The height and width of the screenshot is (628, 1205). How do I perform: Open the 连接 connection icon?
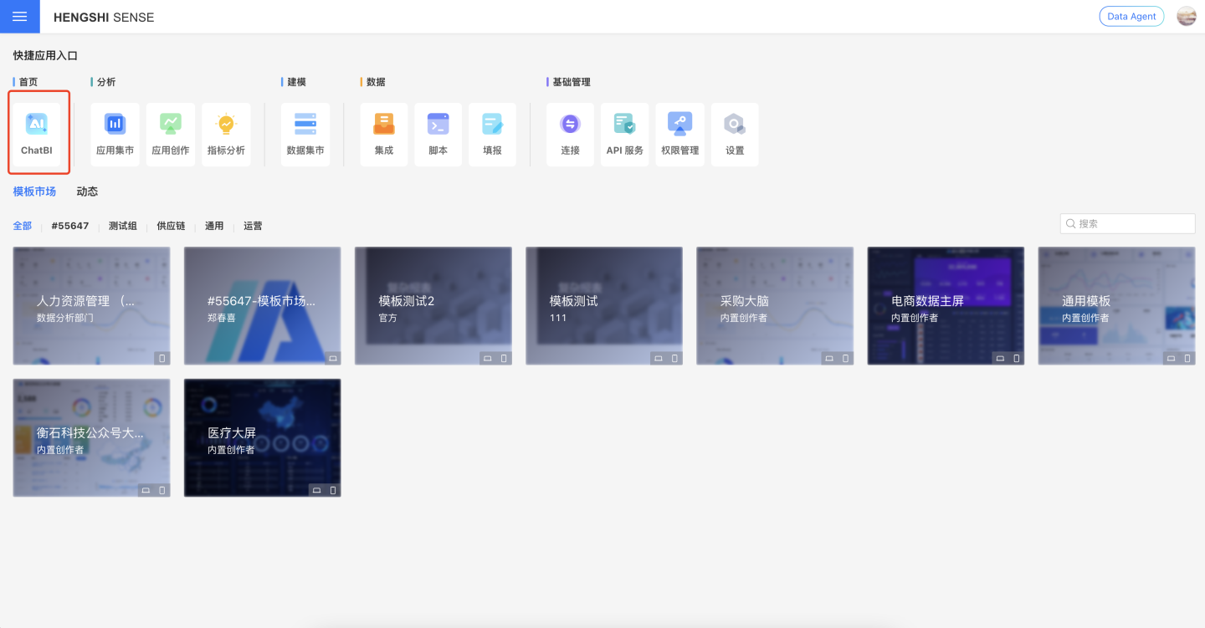[570, 134]
